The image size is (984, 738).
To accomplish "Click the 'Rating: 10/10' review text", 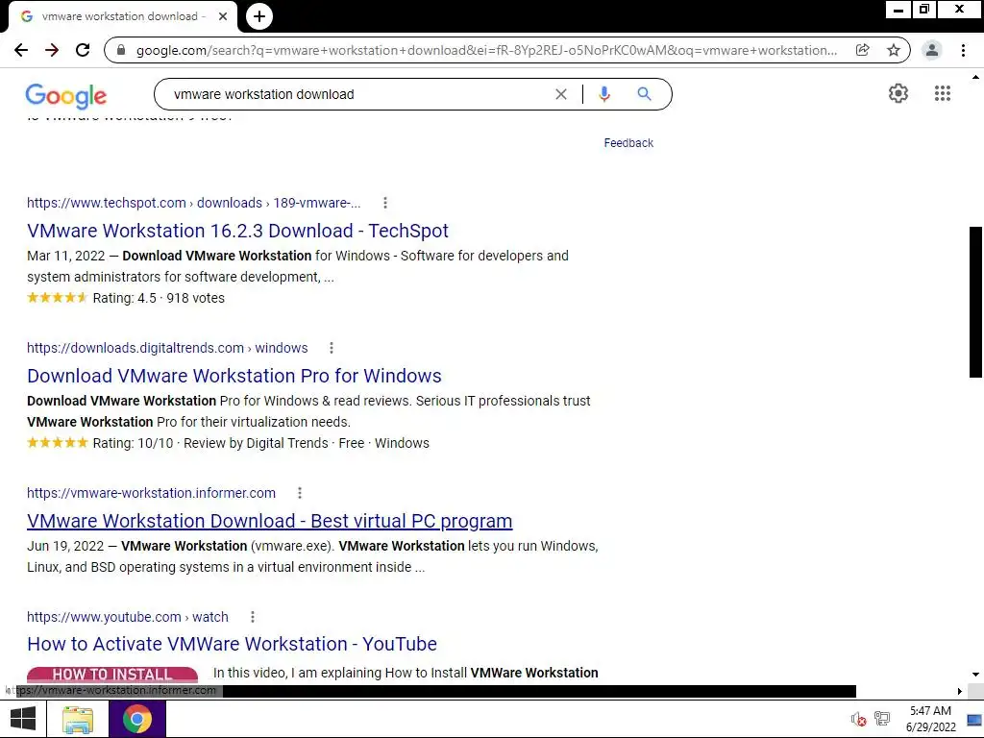I will click(133, 443).
